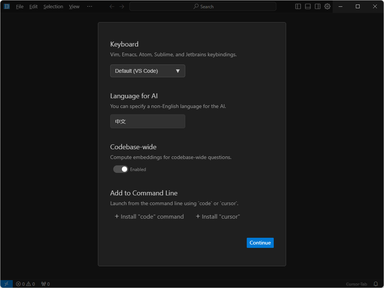Click the Cursor app logo icon
Image resolution: width=384 pixels, height=288 pixels.
click(x=7, y=6)
